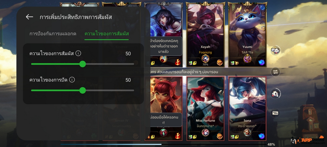Click Xayah's round summoner avatar icon
The width and height of the screenshot is (327, 147).
[x=205, y=59]
